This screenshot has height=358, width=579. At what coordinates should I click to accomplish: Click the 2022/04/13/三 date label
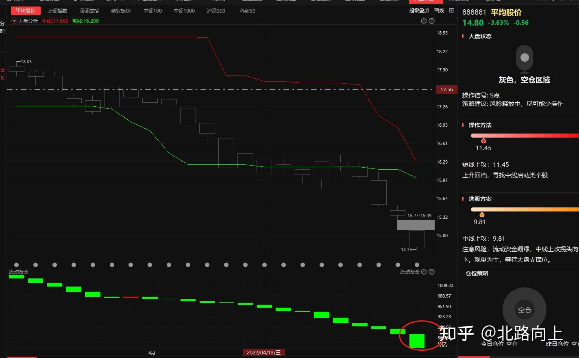[263, 352]
